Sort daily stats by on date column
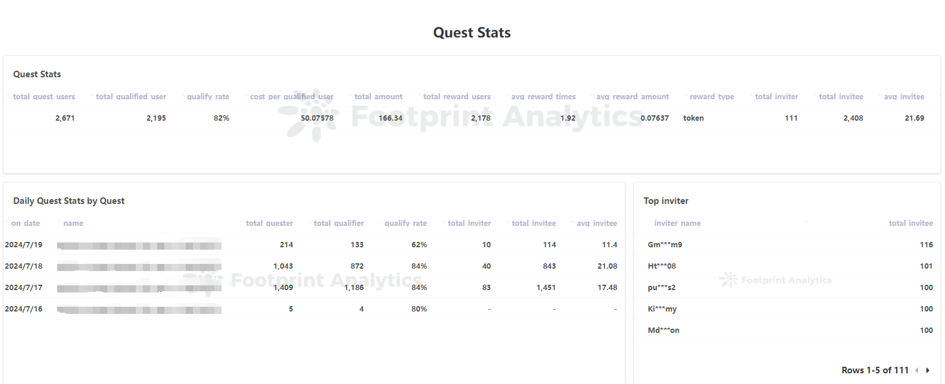Viewport: 945px width, 384px height. tap(26, 223)
